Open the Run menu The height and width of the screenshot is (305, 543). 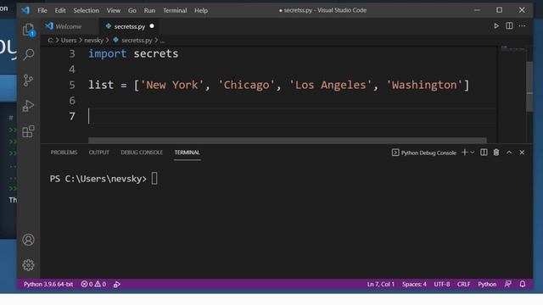click(x=149, y=10)
